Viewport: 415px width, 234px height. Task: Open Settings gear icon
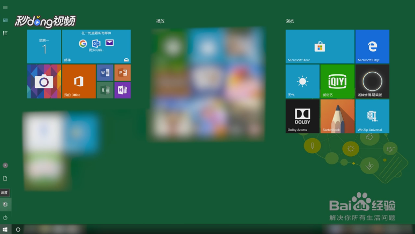[x=6, y=204]
